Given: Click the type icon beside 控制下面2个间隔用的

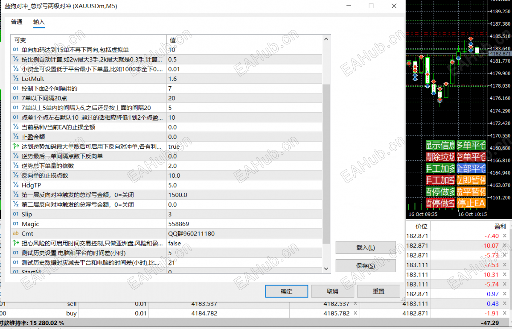Looking at the screenshot, I should (16, 88).
